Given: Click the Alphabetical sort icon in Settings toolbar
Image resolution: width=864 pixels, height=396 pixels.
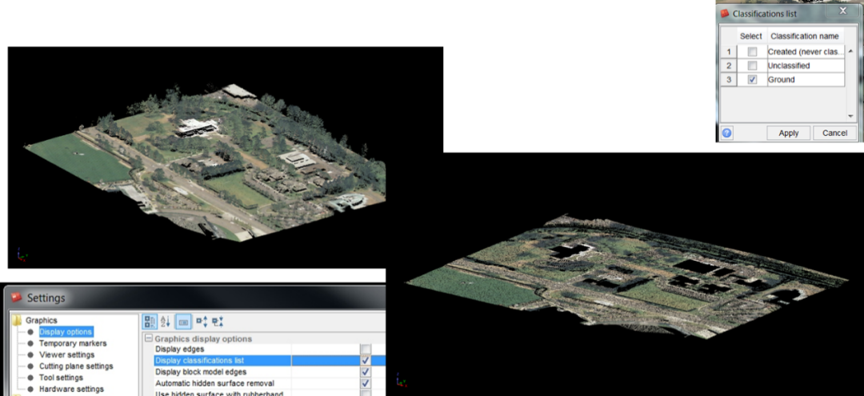Looking at the screenshot, I should [x=166, y=322].
